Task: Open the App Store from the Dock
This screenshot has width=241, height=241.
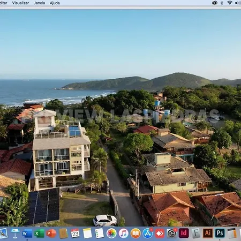Action: tap(148, 234)
